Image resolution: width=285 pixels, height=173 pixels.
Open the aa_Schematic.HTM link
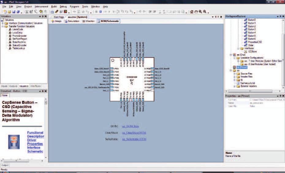click(134, 139)
